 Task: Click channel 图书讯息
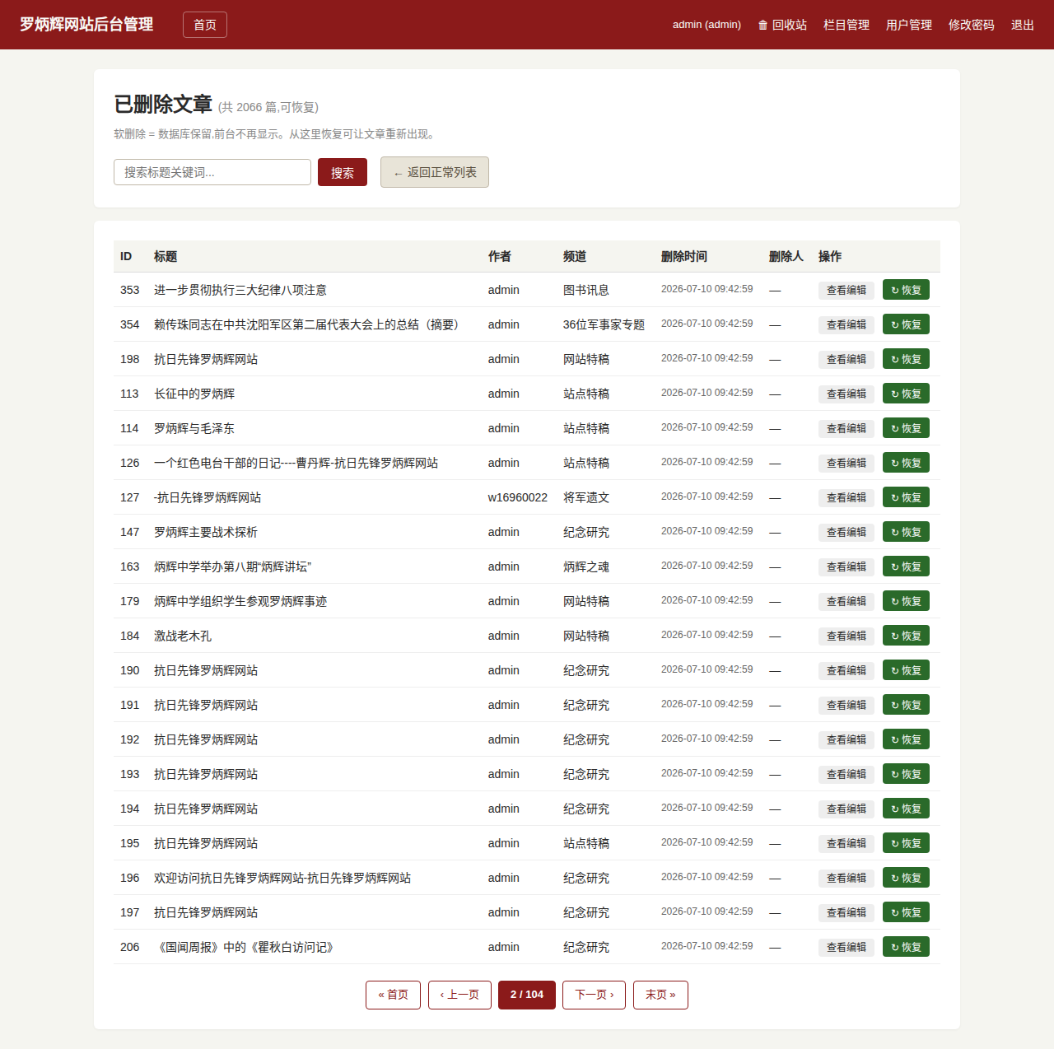tap(586, 290)
